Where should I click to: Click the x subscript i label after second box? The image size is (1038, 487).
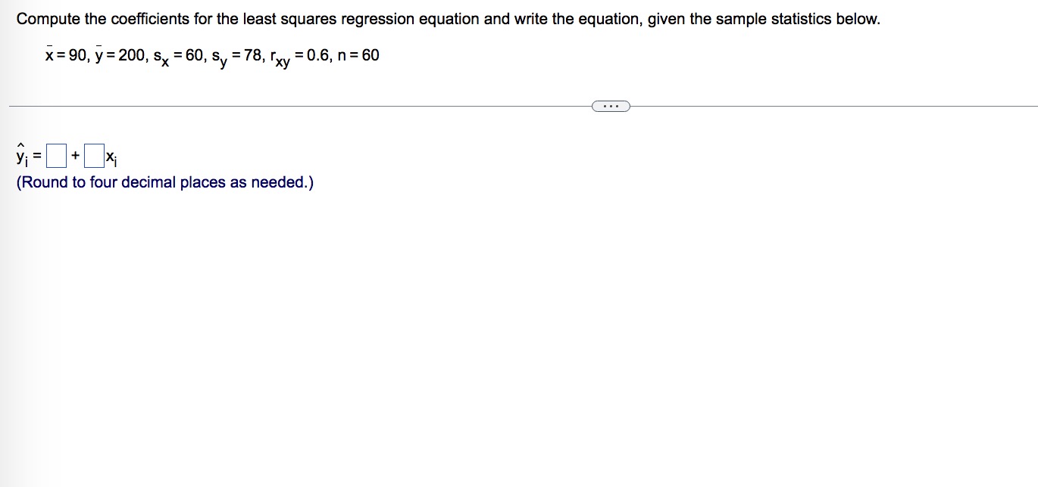(111, 157)
